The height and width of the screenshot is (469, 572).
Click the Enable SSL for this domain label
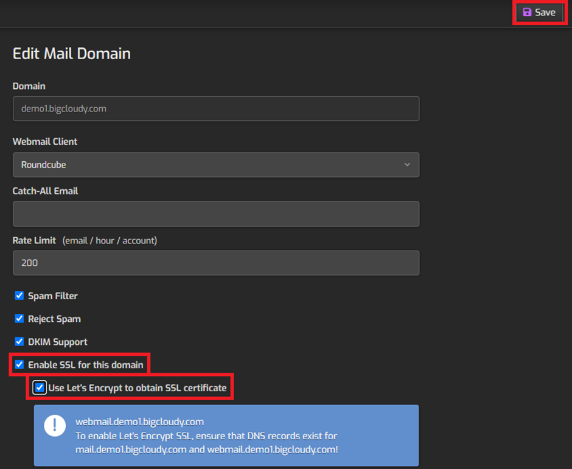coord(85,365)
